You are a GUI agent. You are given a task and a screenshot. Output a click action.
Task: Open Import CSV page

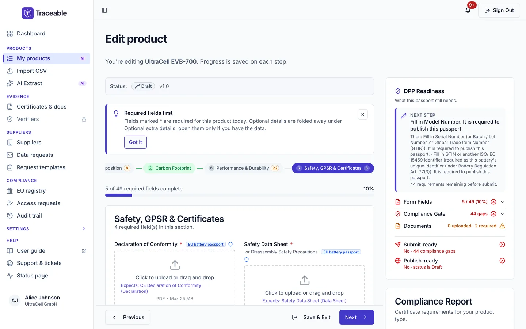(46, 71)
